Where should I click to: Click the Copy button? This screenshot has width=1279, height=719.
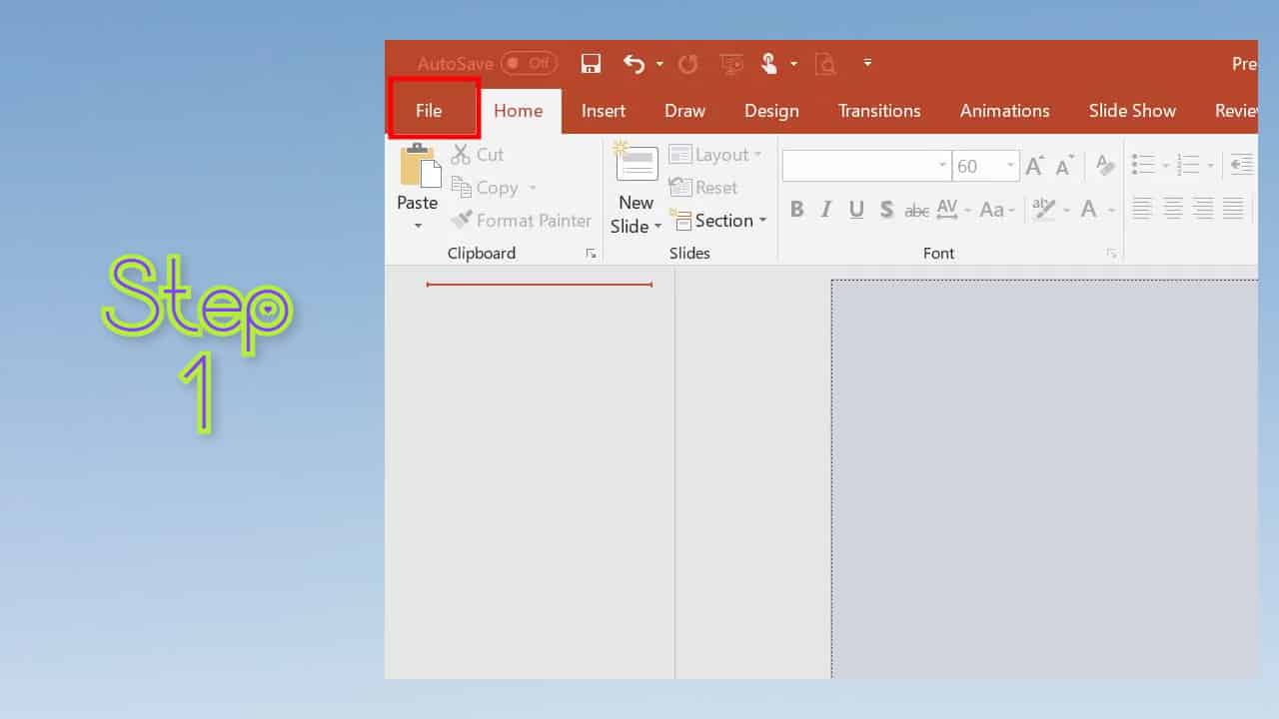coord(485,188)
